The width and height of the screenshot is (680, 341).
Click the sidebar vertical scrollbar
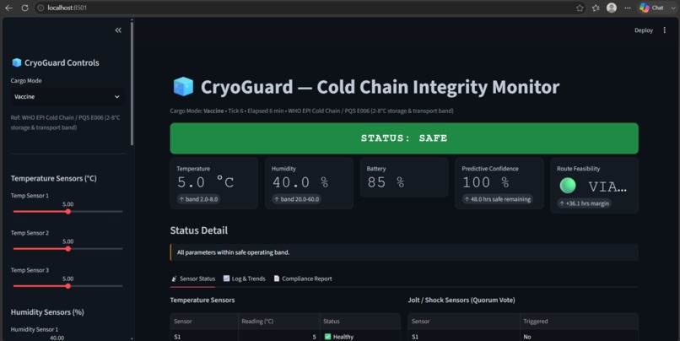132,84
